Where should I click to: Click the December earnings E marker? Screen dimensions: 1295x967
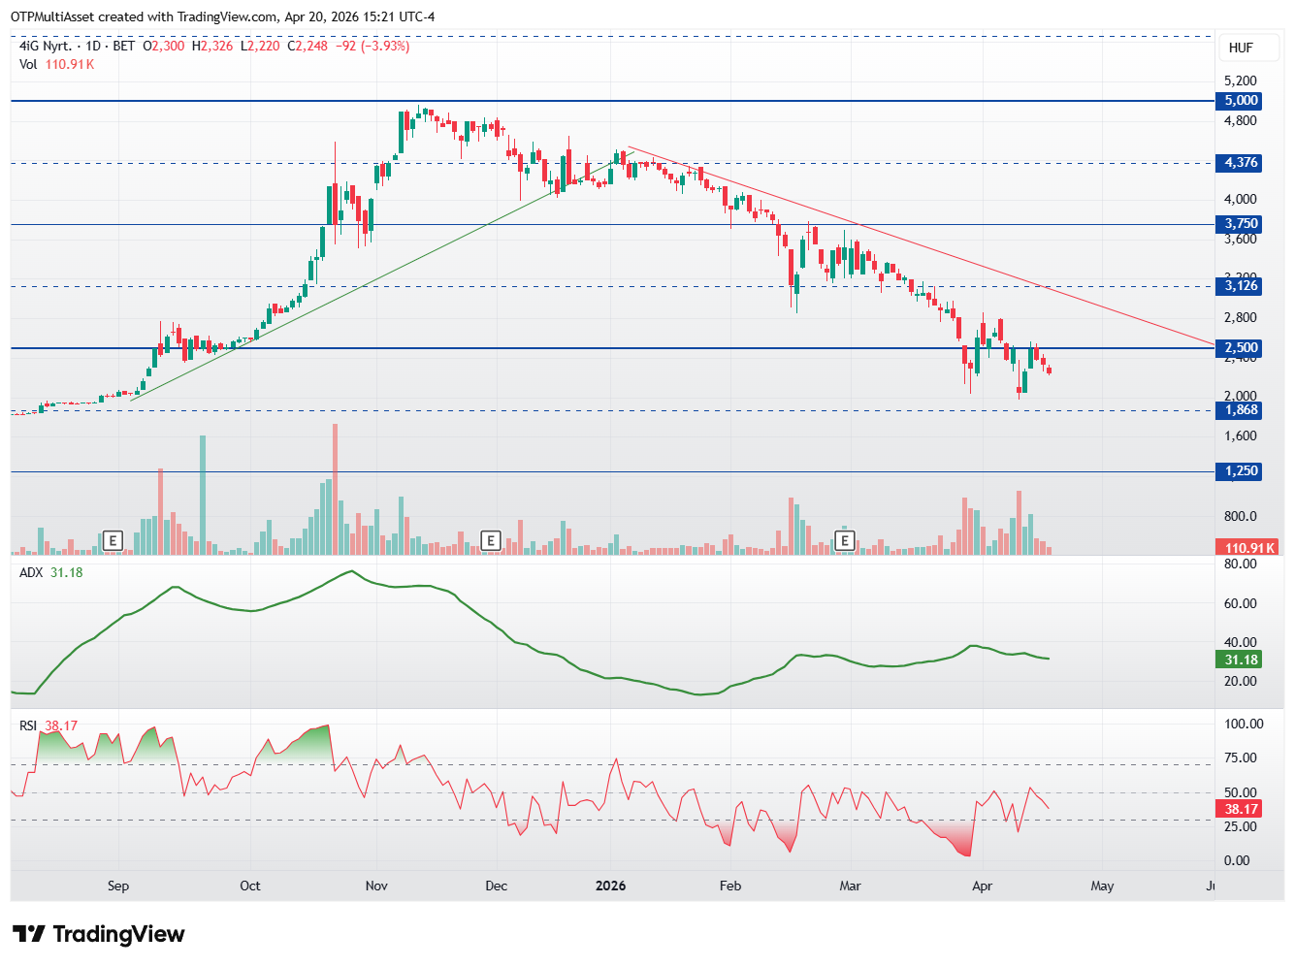[491, 540]
